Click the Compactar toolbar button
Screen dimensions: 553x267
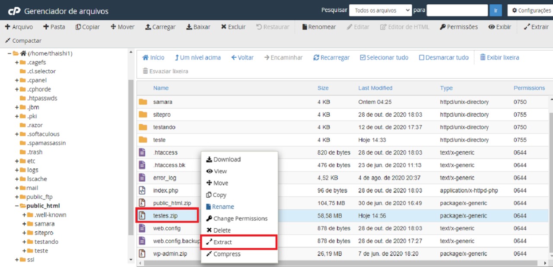point(23,40)
